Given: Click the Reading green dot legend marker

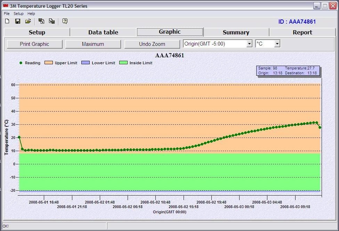Looking at the screenshot, I should 21,63.
